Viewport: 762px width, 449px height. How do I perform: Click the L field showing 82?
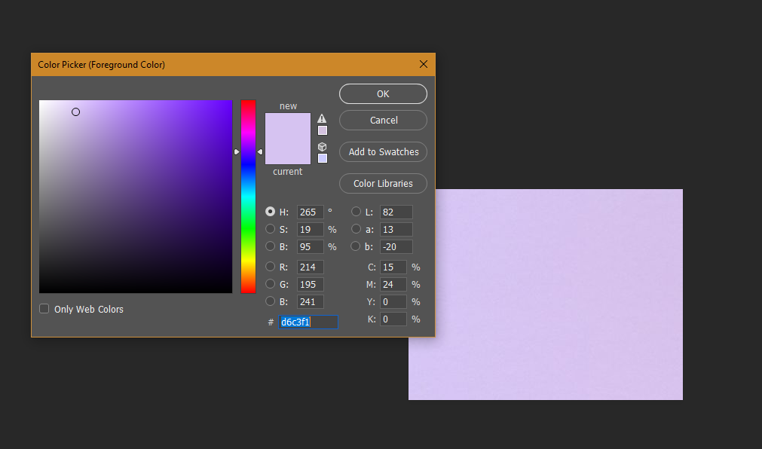396,212
